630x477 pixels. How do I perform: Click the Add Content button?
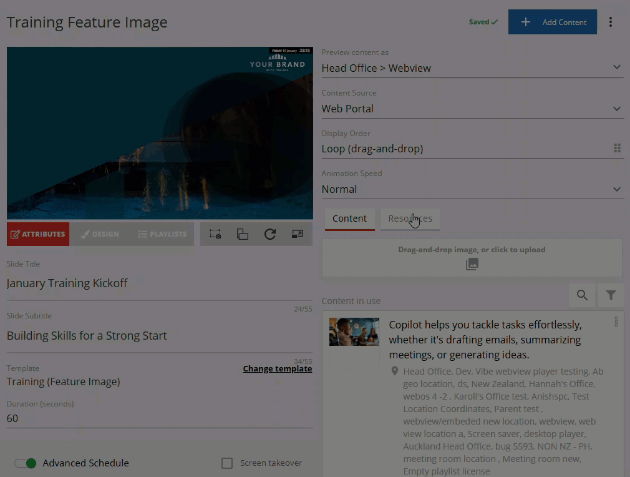tap(553, 22)
